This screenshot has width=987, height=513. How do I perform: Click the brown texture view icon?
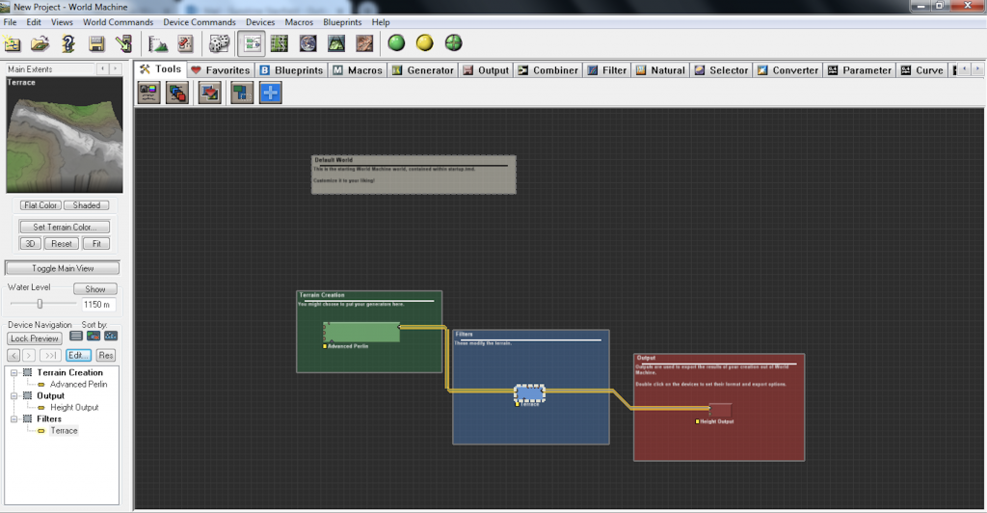tap(364, 43)
